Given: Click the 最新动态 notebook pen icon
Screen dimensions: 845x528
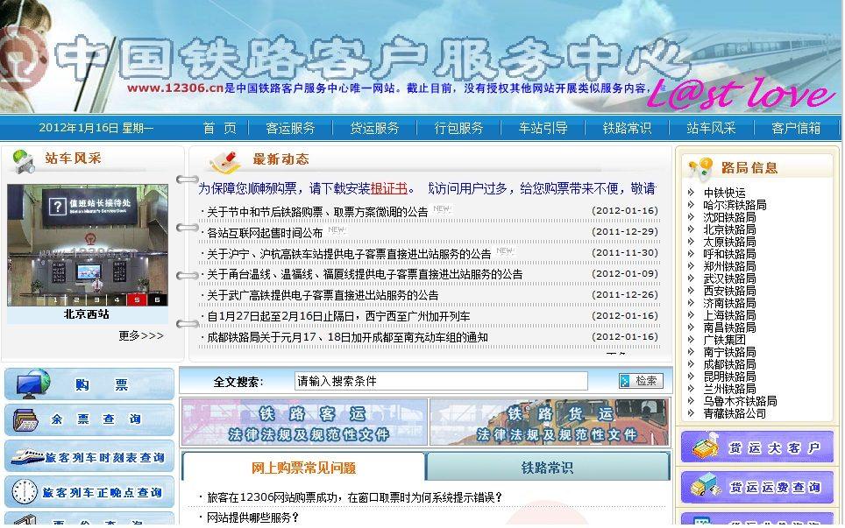Looking at the screenshot, I should tap(225, 161).
